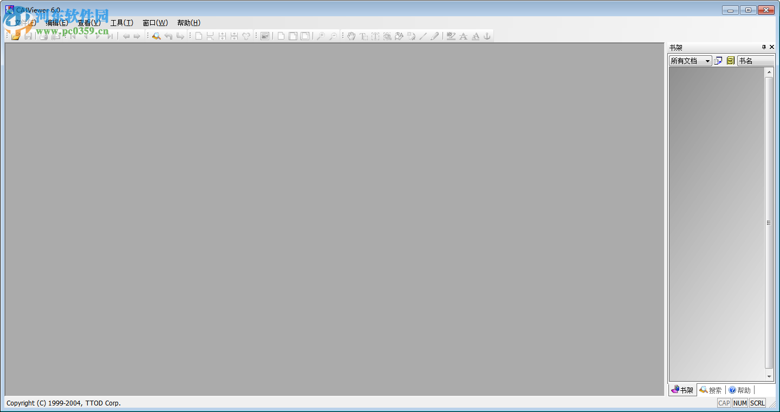This screenshot has width=780, height=412.
Task: Select the Zoom Out magnifier tool
Action: [334, 36]
